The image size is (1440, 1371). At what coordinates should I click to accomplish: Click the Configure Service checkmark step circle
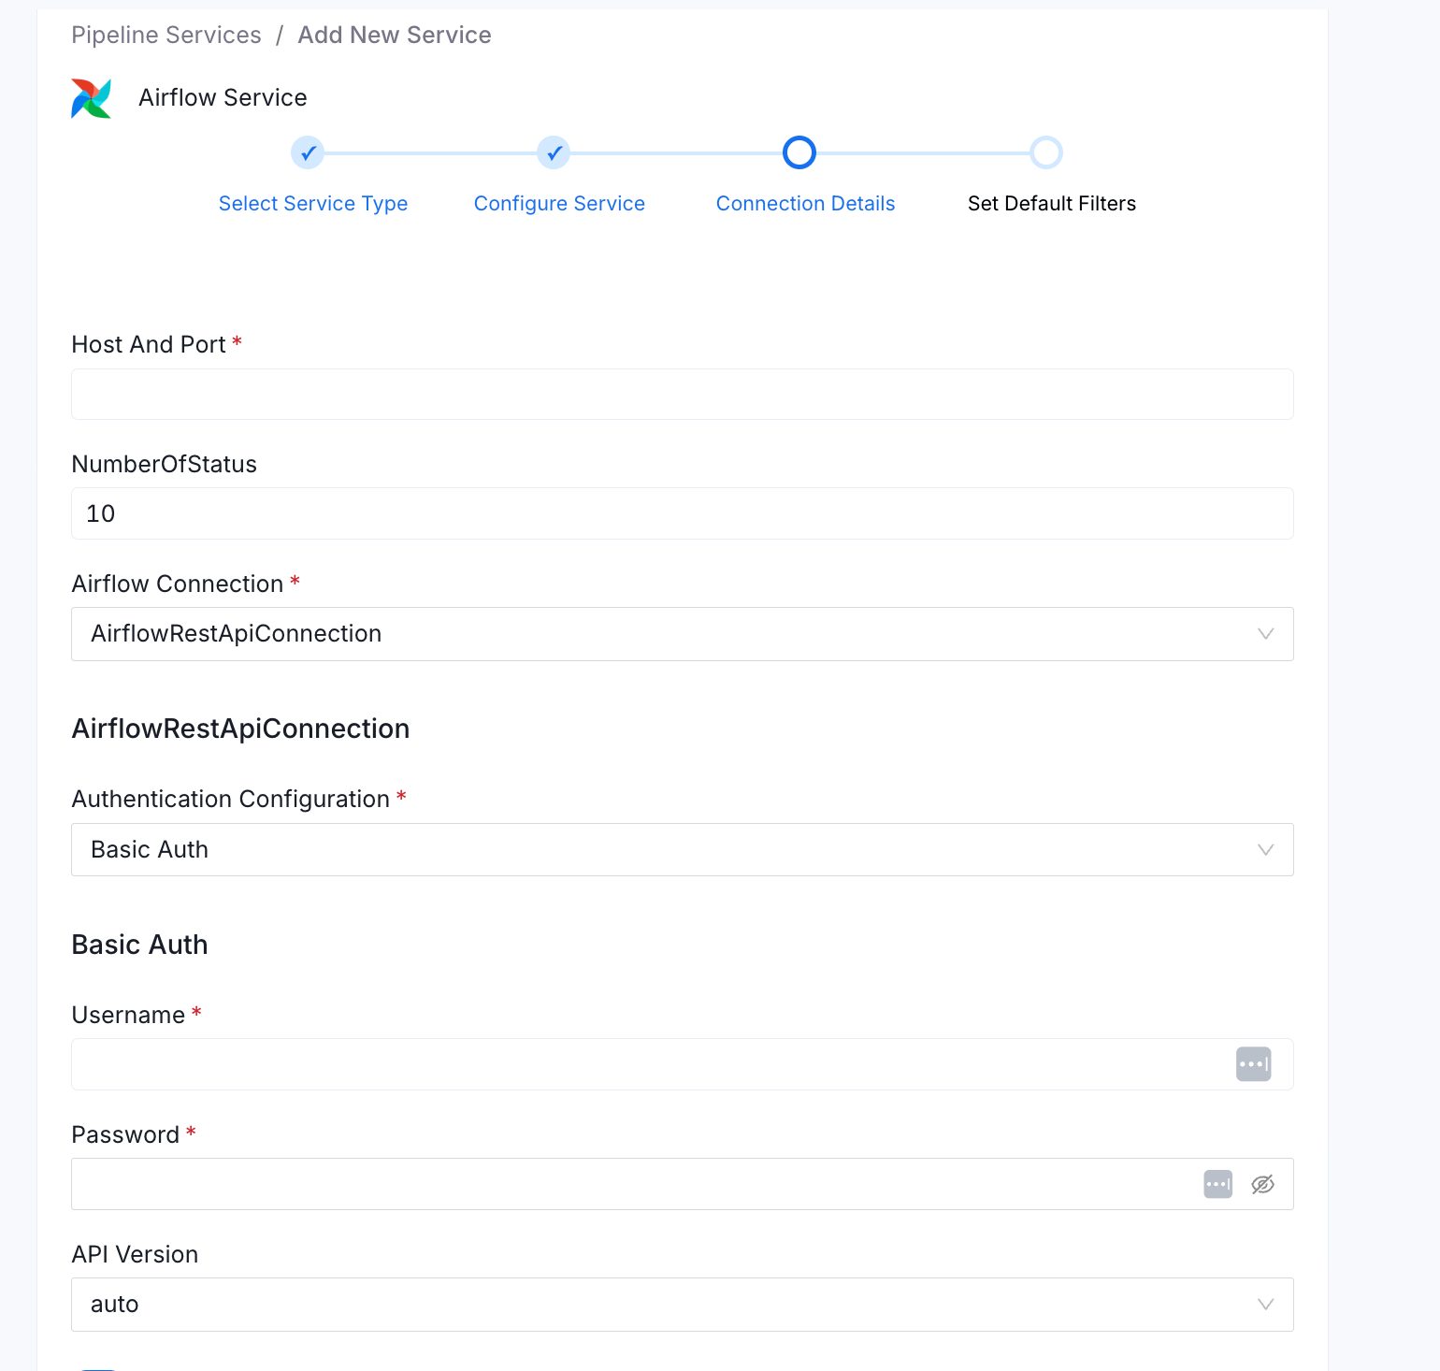[x=554, y=152]
